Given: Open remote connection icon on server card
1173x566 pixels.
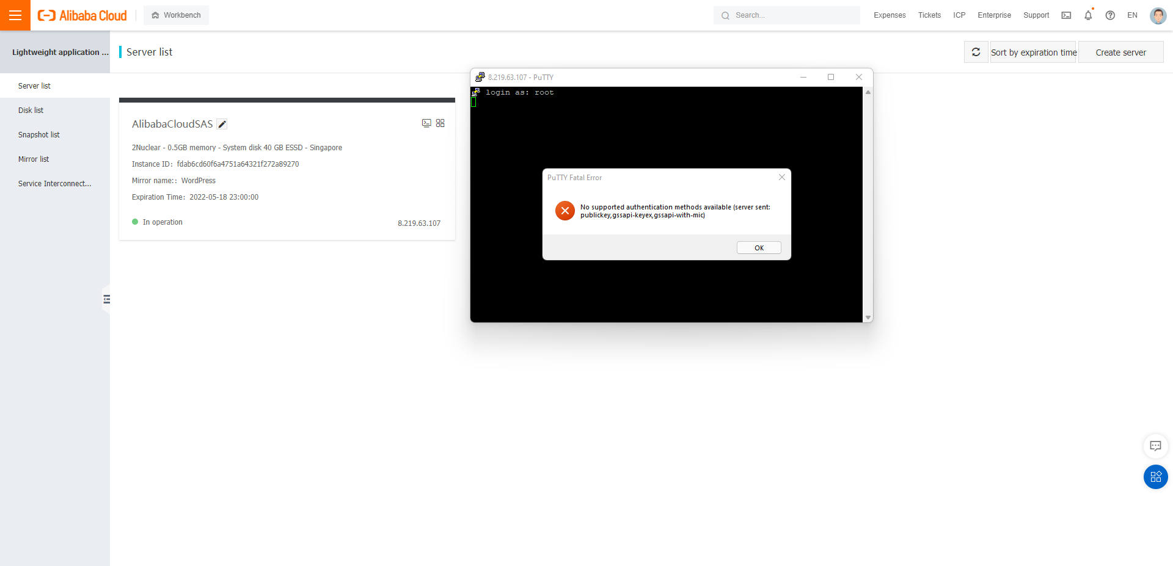Looking at the screenshot, I should pyautogui.click(x=426, y=123).
